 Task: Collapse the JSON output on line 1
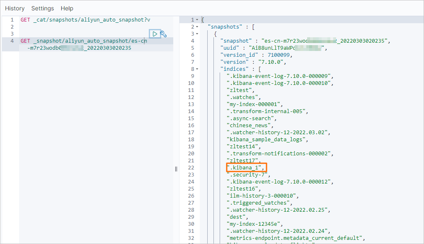click(x=198, y=19)
